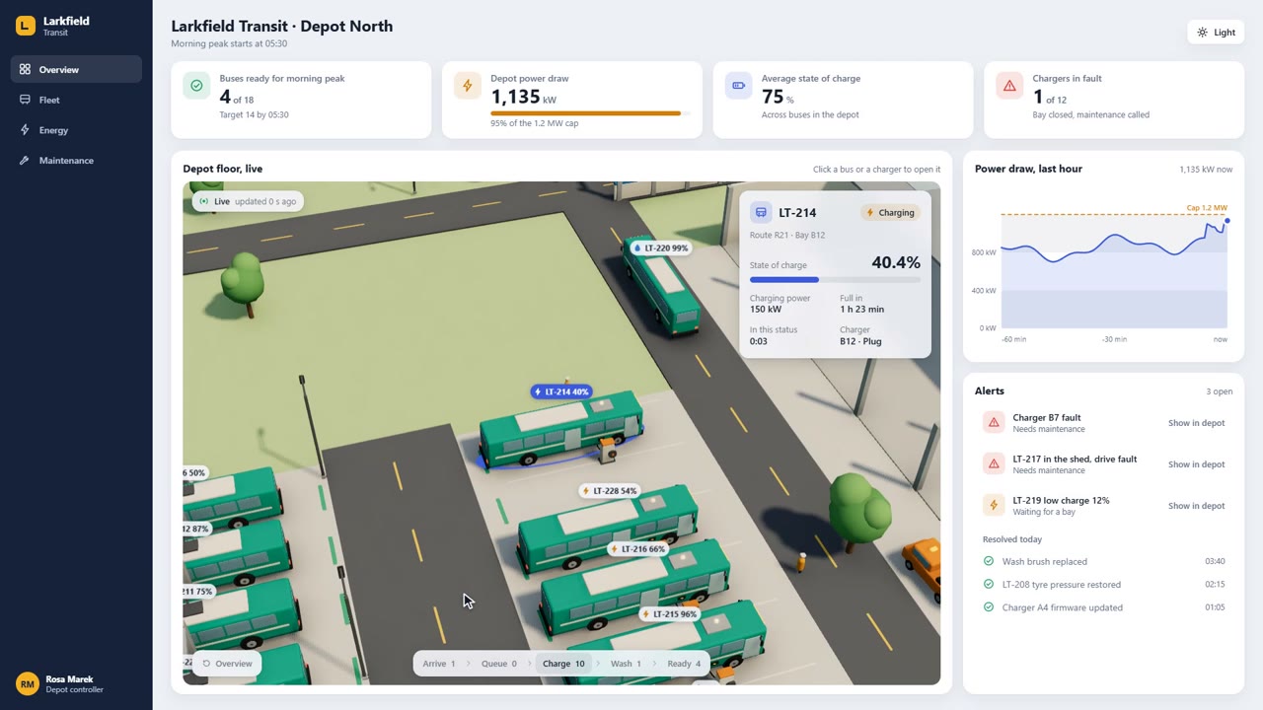The width and height of the screenshot is (1263, 710).
Task: Click the Charger B7 fault warning icon
Action: (x=994, y=423)
